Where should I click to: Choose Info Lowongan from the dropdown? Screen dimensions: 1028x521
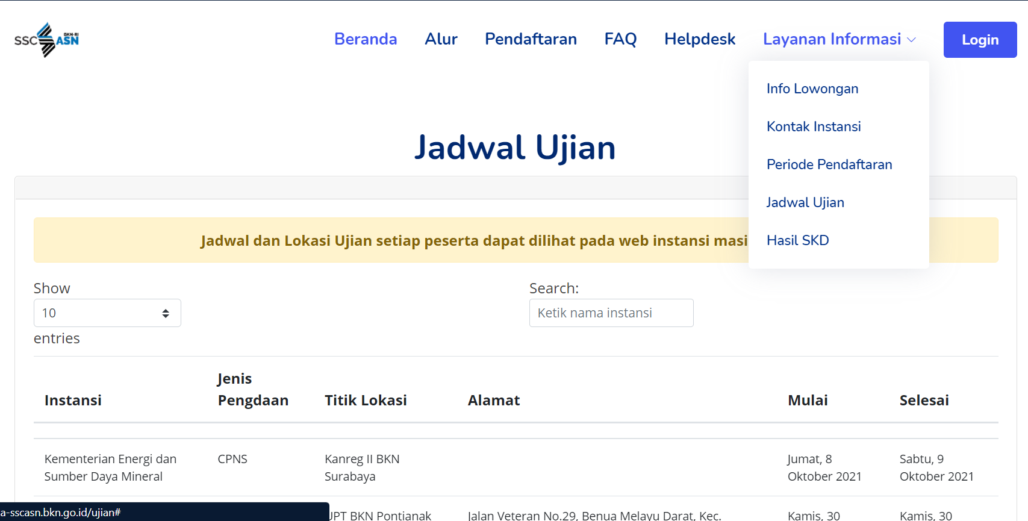coord(812,89)
